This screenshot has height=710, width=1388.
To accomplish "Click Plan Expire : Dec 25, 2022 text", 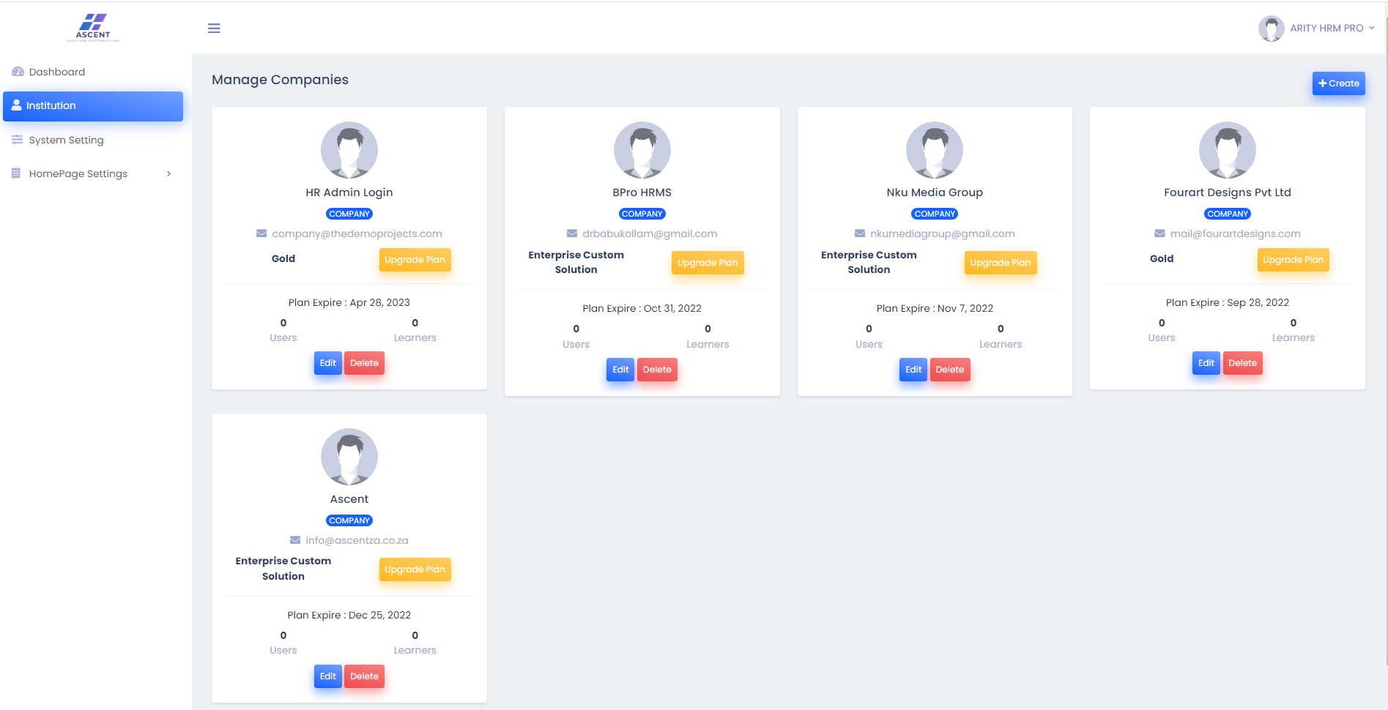I will click(x=349, y=615).
